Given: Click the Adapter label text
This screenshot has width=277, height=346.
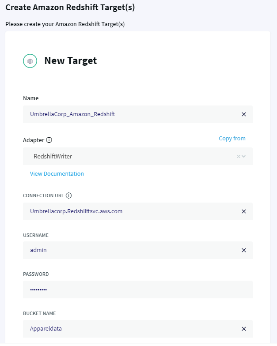Looking at the screenshot, I should tap(34, 140).
